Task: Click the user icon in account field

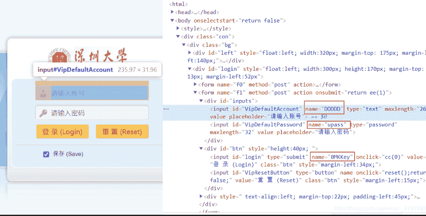Action: [x=43, y=93]
